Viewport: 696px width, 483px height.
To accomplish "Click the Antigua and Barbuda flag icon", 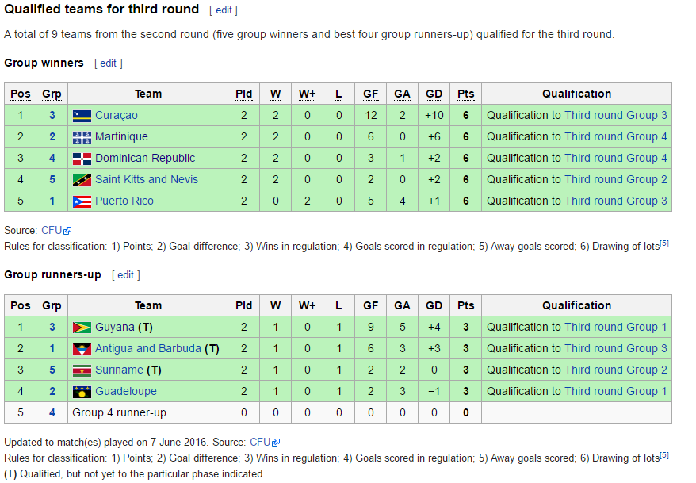I will coord(82,349).
